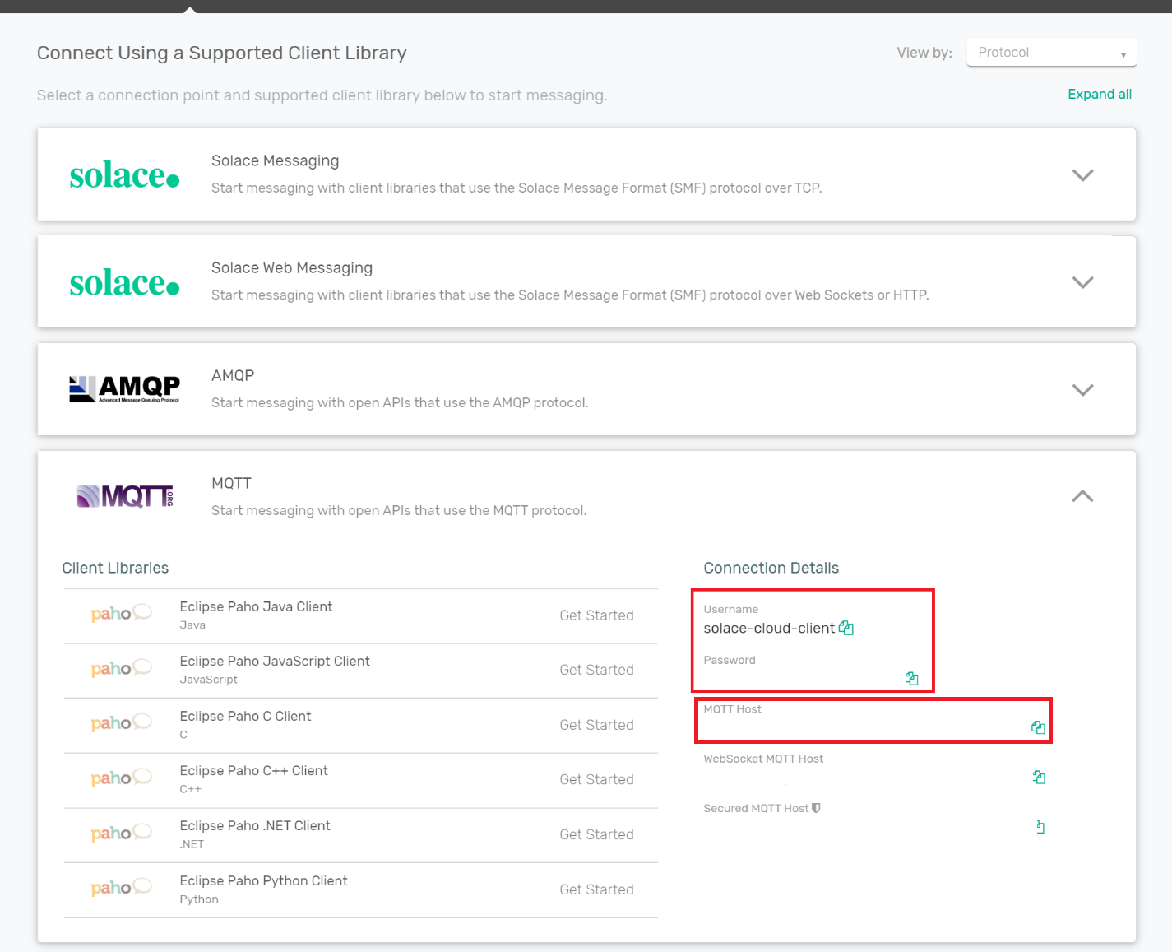Click the Solace Messaging logo
This screenshot has height=952, width=1172.
pos(124,175)
